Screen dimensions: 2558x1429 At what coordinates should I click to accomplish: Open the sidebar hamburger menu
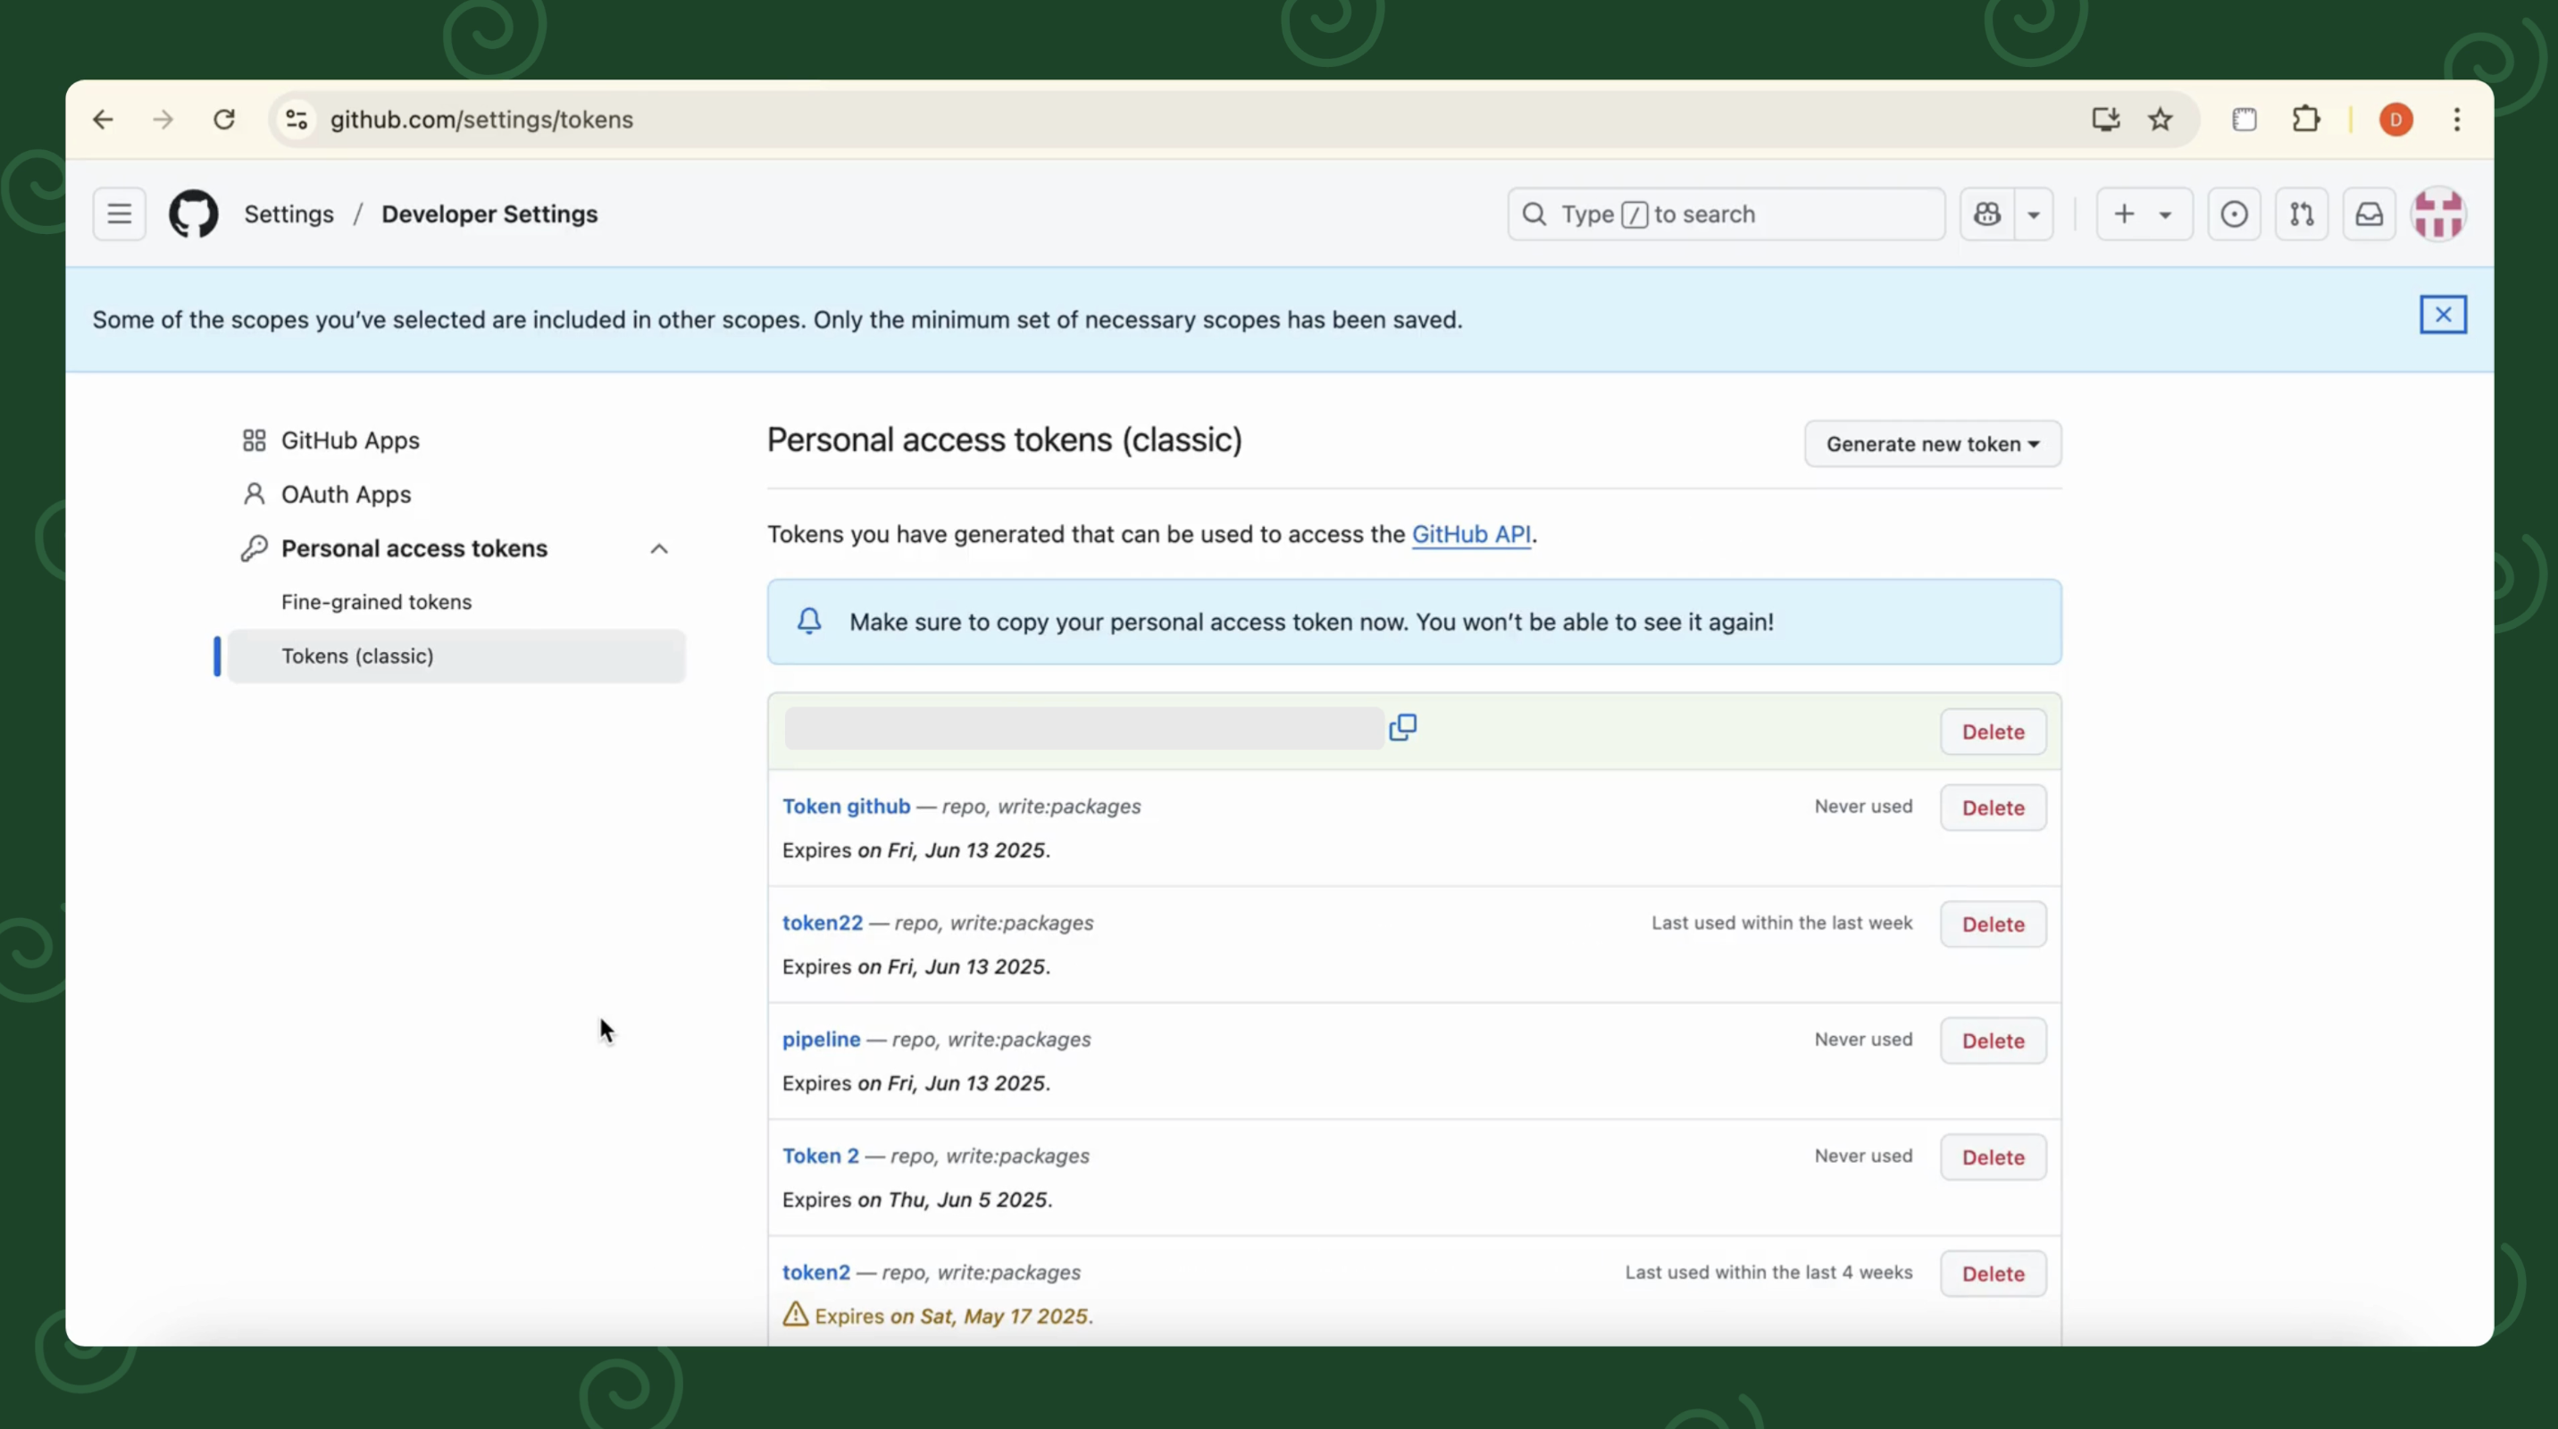118,213
